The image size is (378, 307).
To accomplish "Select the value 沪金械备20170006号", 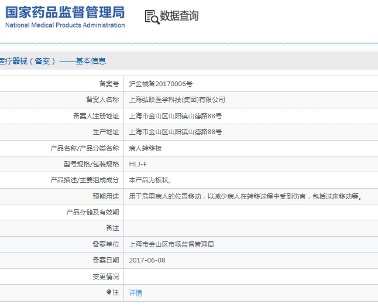I will [x=160, y=84].
